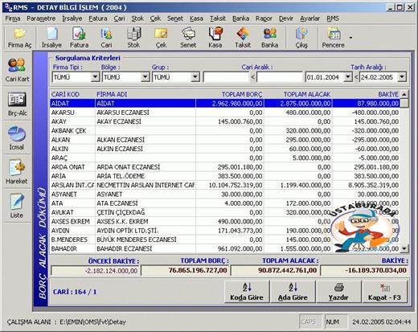Click the first Cari Aralık input field
Image resolution: width=418 pixels, height=332 pixels.
point(226,77)
